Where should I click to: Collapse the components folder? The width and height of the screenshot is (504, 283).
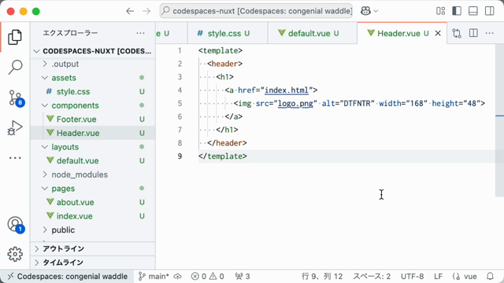click(x=45, y=105)
